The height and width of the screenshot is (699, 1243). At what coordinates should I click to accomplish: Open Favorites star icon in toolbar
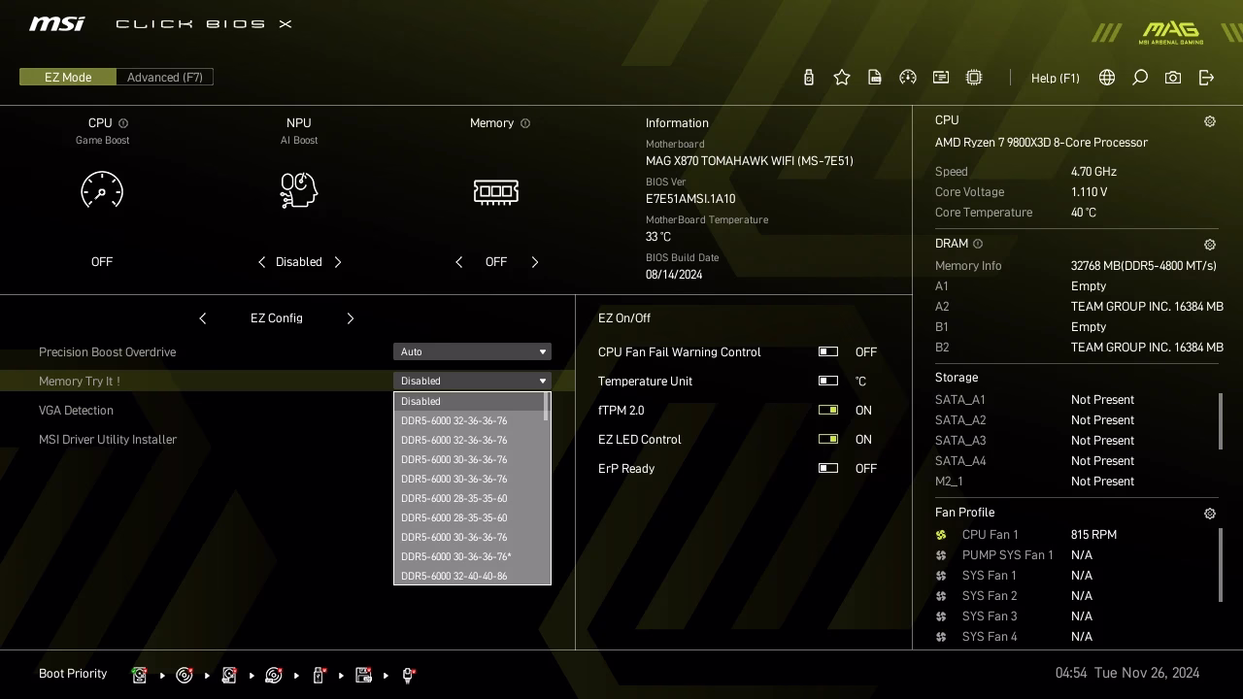click(842, 78)
